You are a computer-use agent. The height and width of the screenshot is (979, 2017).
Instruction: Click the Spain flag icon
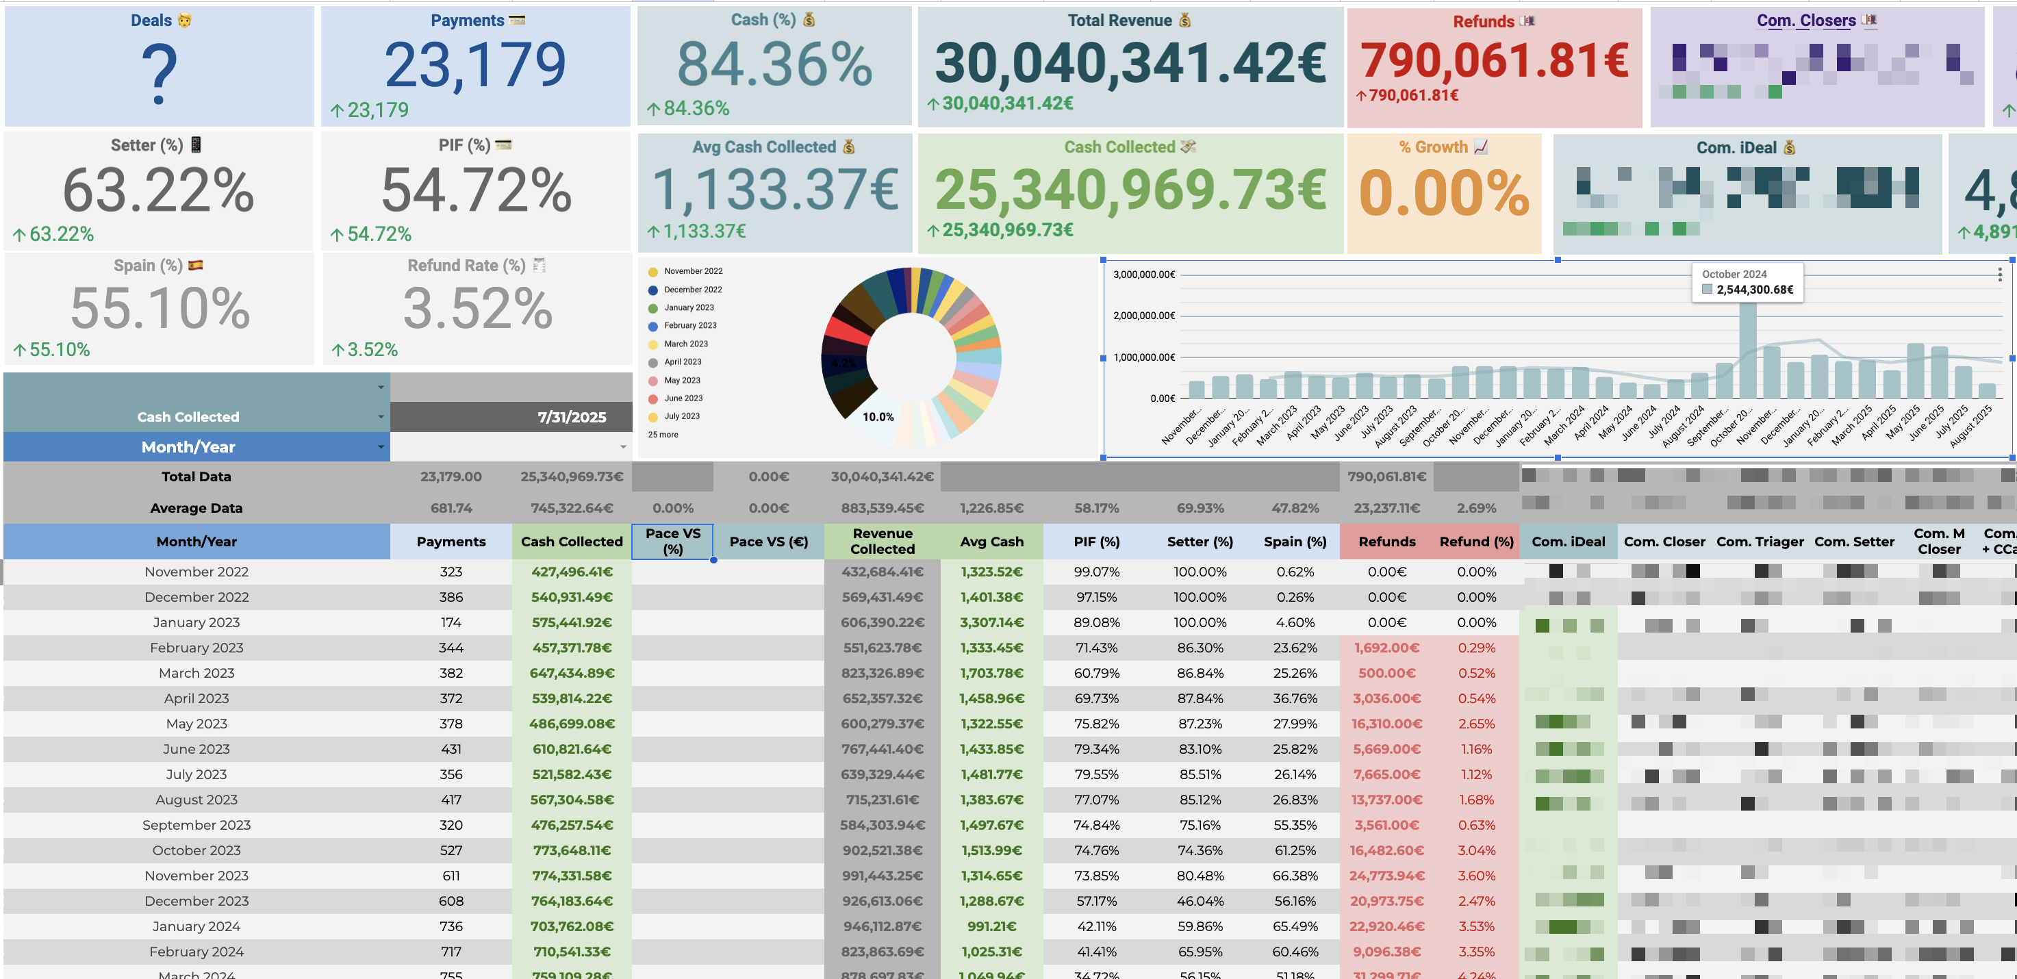[x=196, y=266]
